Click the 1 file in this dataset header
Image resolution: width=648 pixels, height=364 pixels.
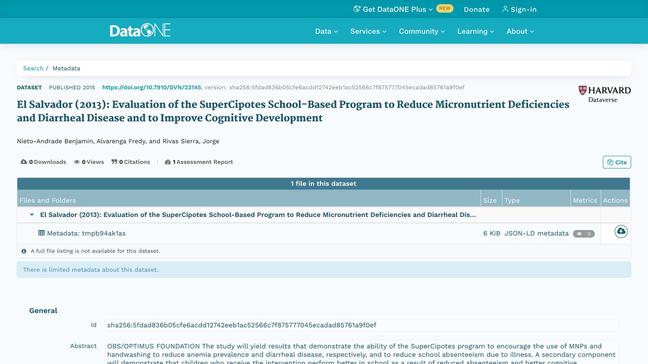(323, 184)
